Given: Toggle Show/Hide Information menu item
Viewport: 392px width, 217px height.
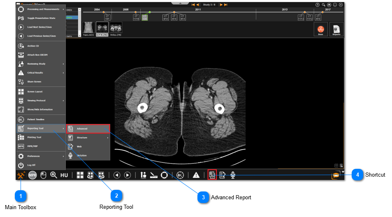Looking at the screenshot, I should pos(41,110).
